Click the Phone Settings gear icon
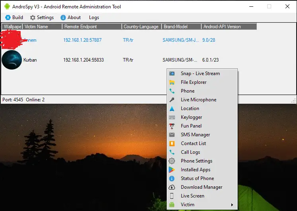Viewport: 297px width, 211px height. pos(172,161)
